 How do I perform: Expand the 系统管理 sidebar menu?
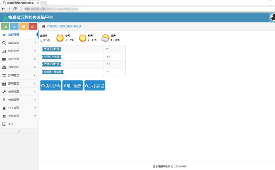(x=19, y=116)
